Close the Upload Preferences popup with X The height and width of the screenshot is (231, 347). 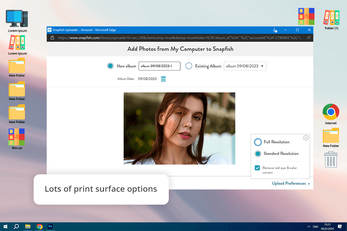(306, 138)
